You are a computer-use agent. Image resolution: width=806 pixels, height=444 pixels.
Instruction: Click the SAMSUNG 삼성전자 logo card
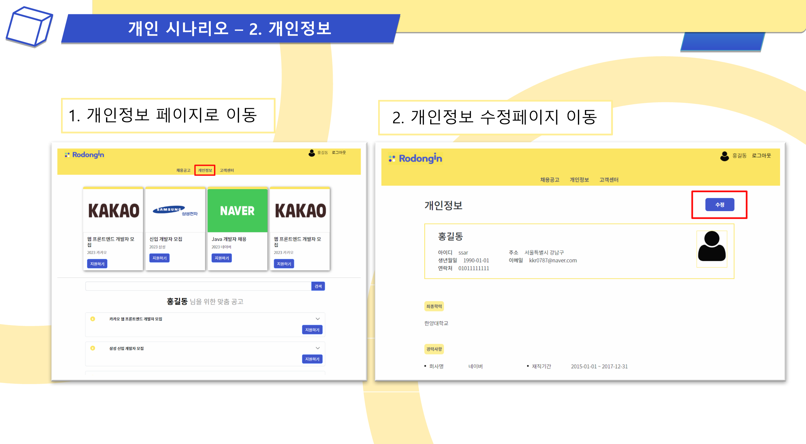(175, 211)
